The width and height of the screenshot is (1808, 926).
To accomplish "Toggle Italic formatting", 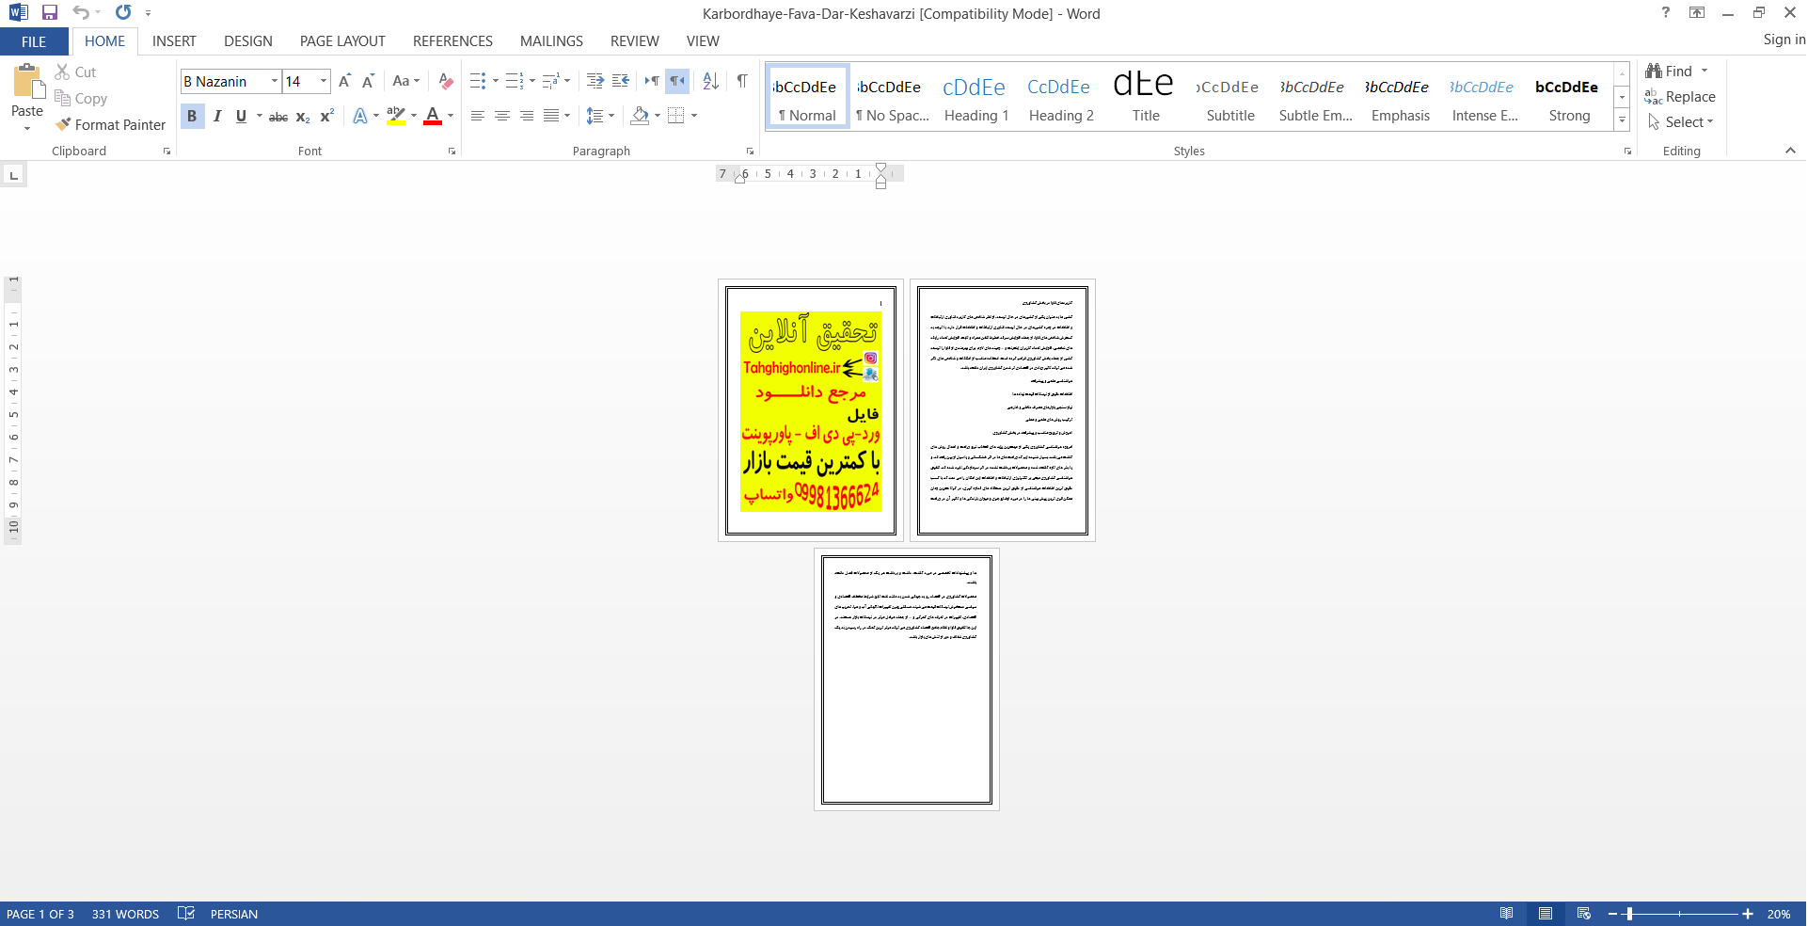I will point(217,116).
